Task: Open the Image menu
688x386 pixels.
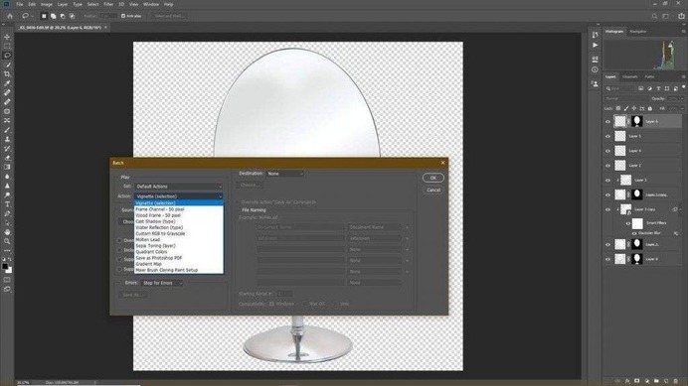Action: (x=47, y=4)
